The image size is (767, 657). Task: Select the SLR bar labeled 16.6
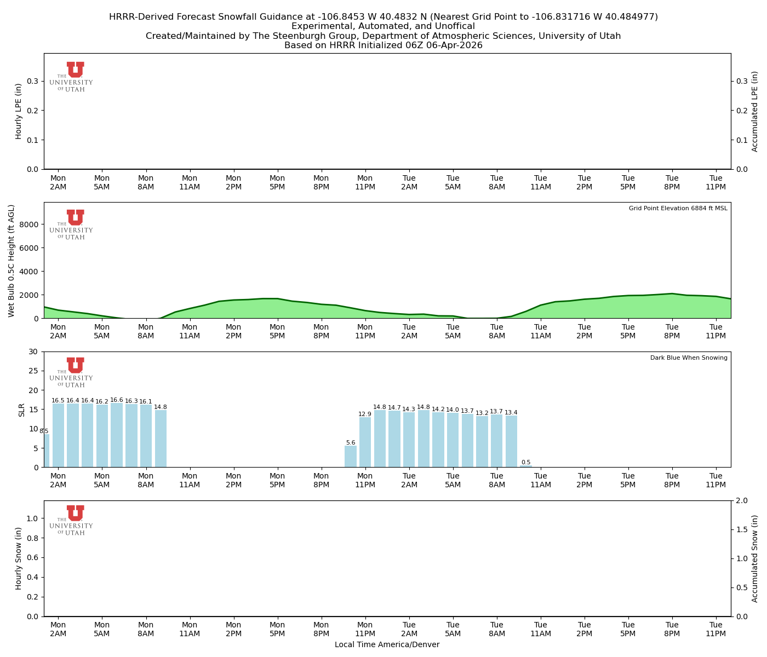click(117, 435)
